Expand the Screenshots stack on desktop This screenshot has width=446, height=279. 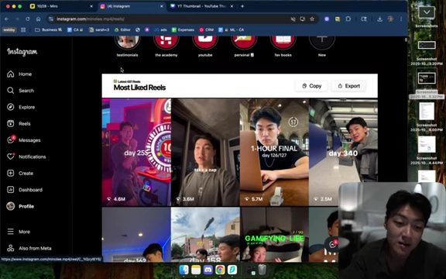[427, 13]
